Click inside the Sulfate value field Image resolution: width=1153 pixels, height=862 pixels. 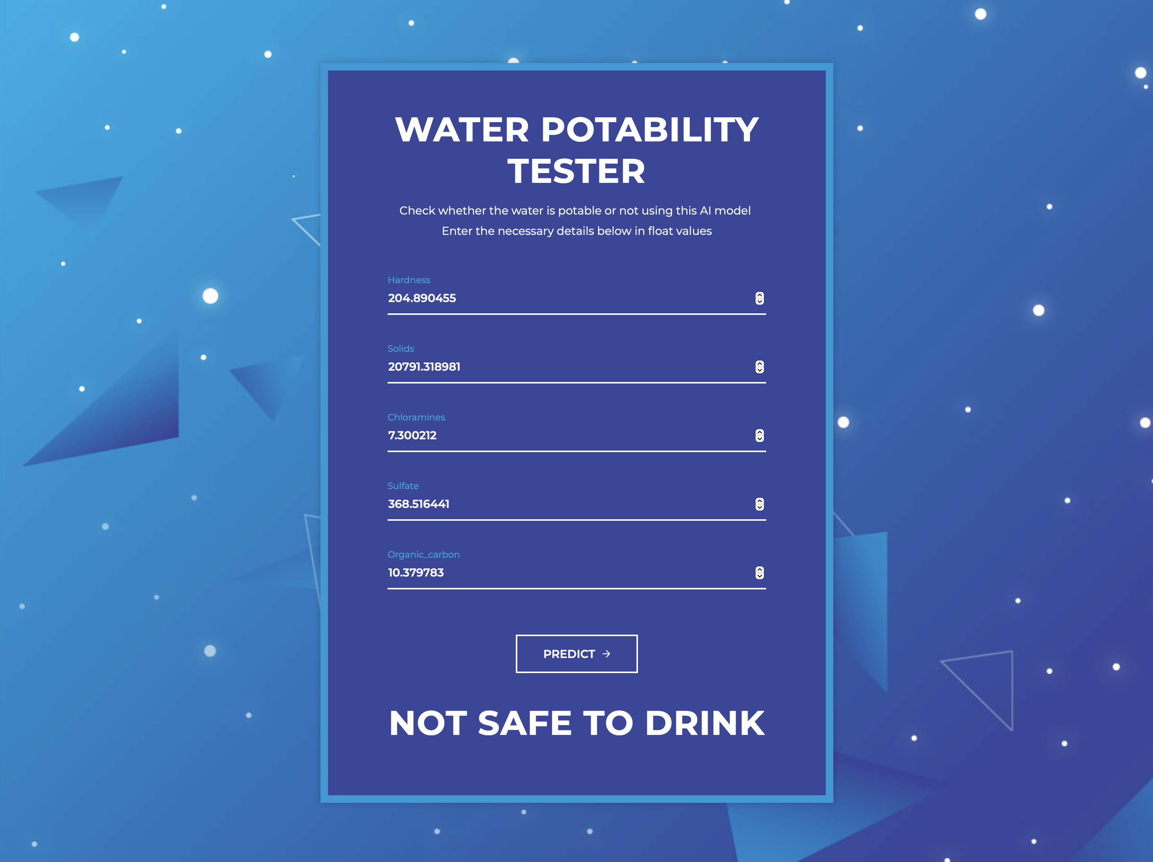coord(521,503)
